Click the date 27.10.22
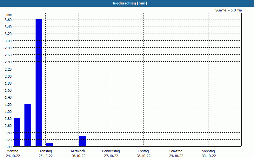Viewport: 254px width, 159px height. click(x=111, y=156)
